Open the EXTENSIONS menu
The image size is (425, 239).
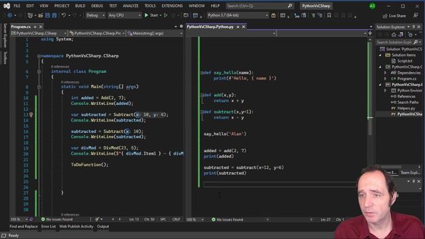(x=172, y=6)
